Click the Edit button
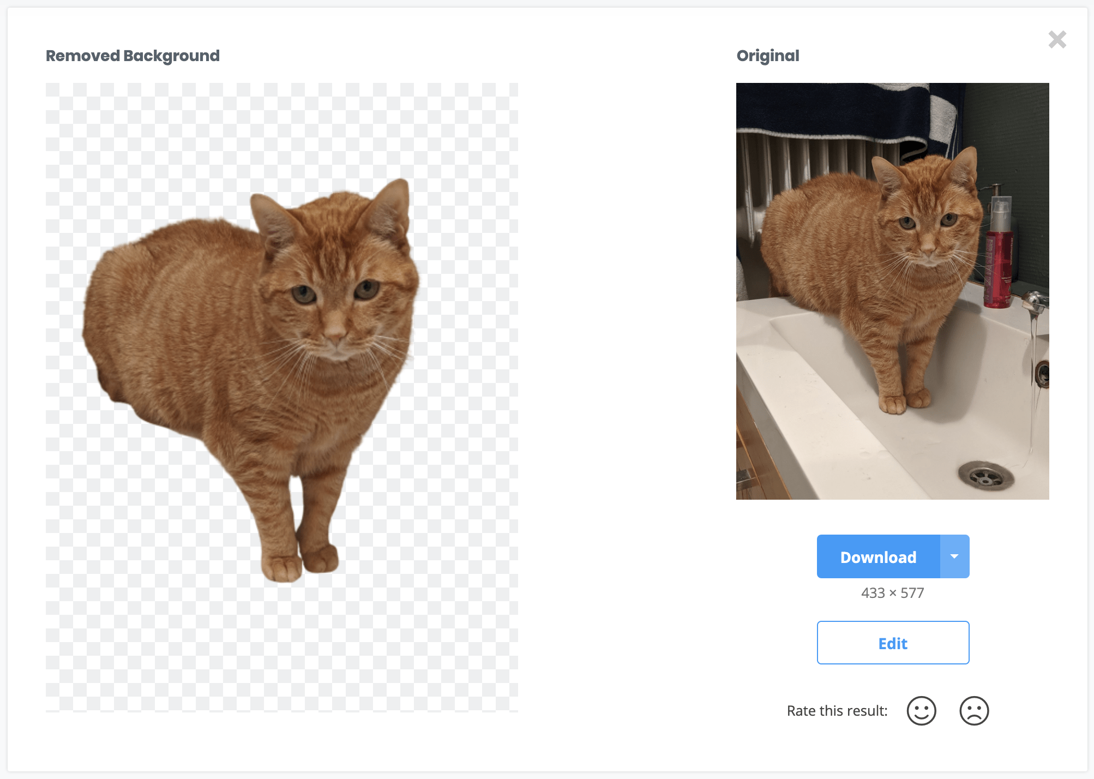Image resolution: width=1094 pixels, height=779 pixels. (893, 643)
